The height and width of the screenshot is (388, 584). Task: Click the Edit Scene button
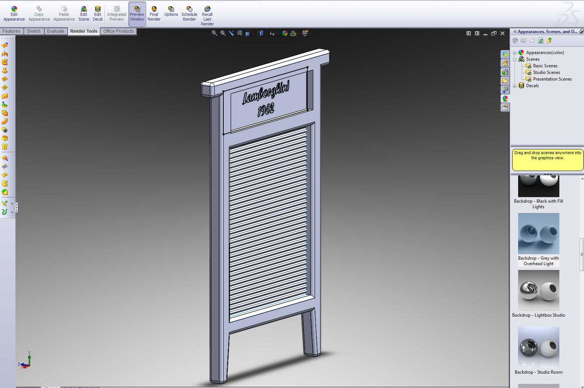click(x=84, y=14)
